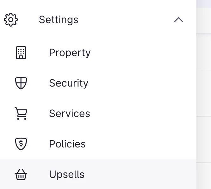Click the Property building icon
The height and width of the screenshot is (189, 211).
[x=21, y=53]
